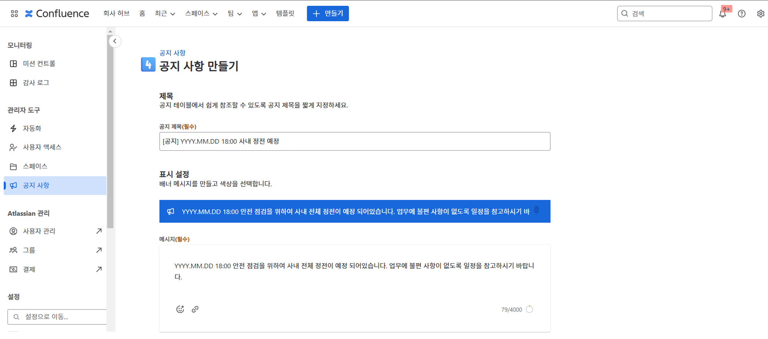Open the help question mark icon
This screenshot has width=768, height=339.
click(x=742, y=14)
